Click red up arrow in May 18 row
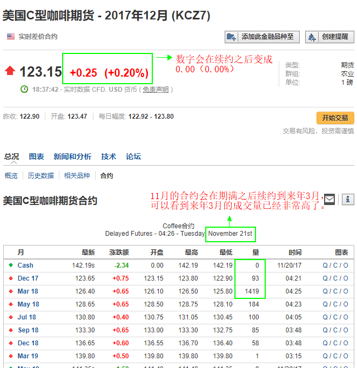The width and height of the screenshot is (357, 368). 11,304
